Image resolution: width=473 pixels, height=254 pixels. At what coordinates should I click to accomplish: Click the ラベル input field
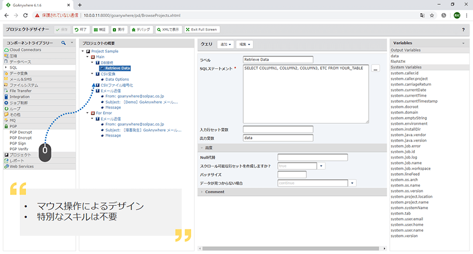tap(278, 60)
